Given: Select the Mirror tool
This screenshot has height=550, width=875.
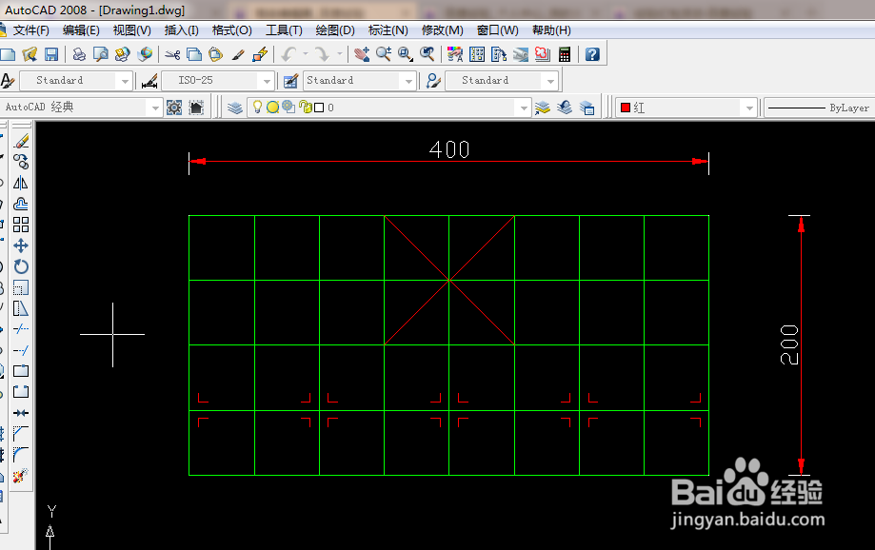Looking at the screenshot, I should pyautogui.click(x=21, y=183).
